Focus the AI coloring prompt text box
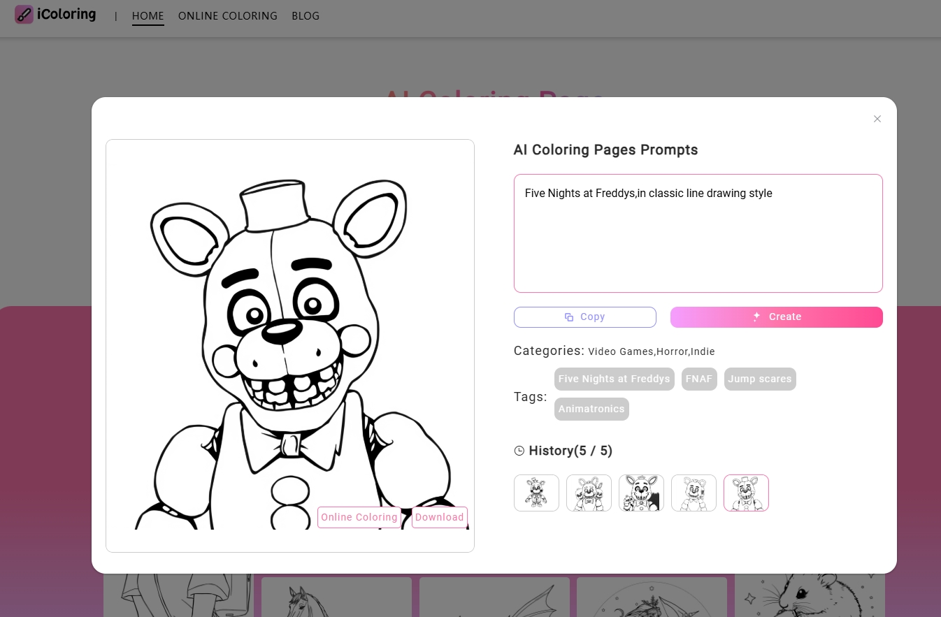941x617 pixels. point(698,233)
